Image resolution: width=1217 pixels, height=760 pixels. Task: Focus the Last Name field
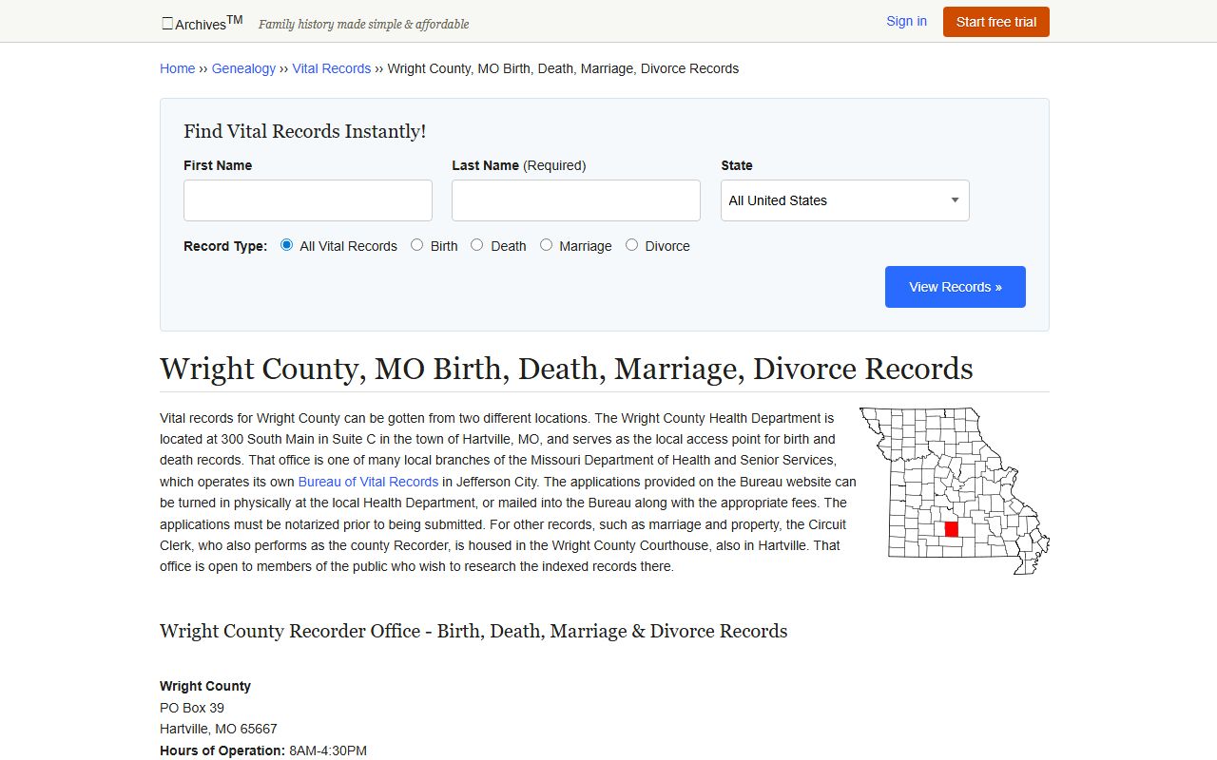coord(576,200)
